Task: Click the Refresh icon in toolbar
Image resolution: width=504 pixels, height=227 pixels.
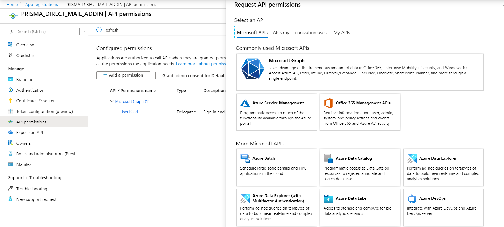Action: [99, 30]
